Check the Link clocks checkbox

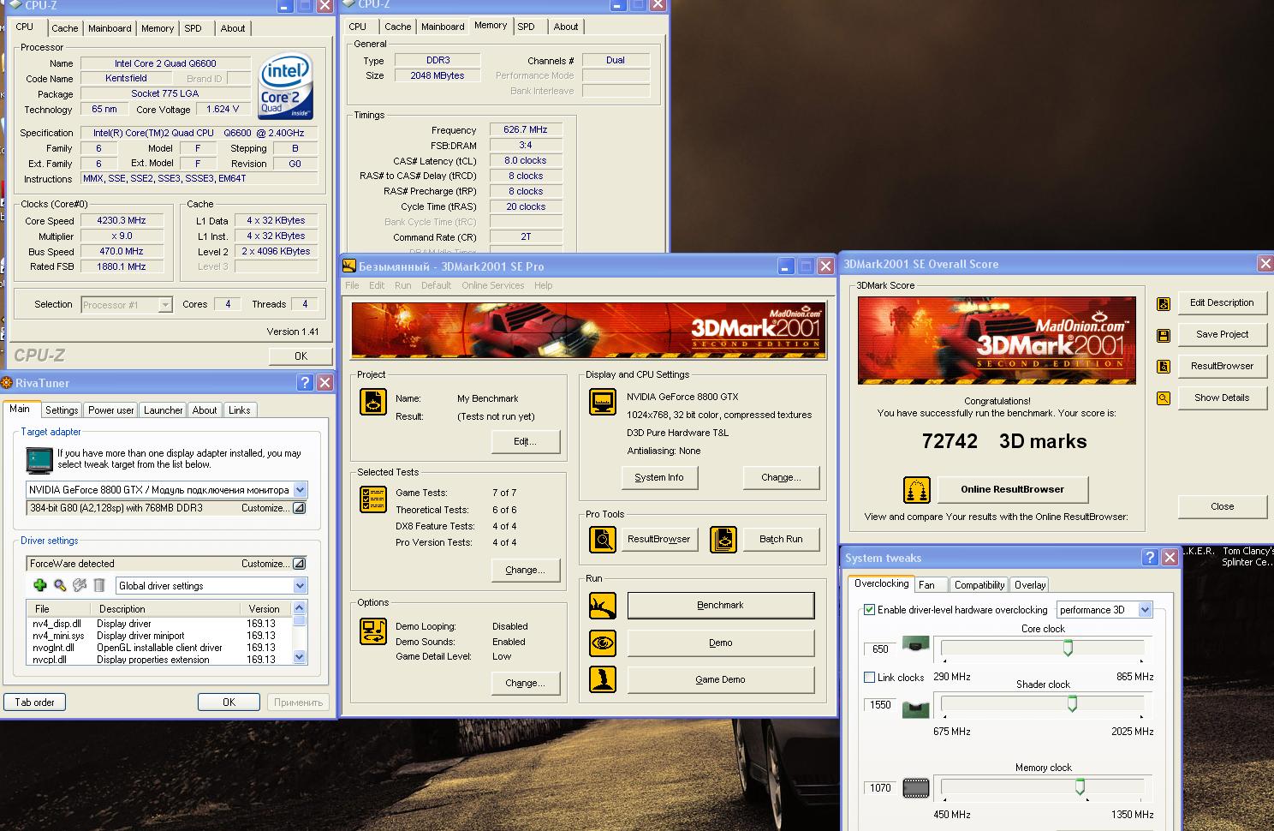pyautogui.click(x=870, y=677)
